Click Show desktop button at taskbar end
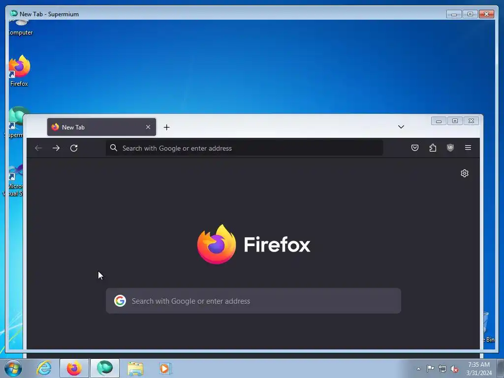The width and height of the screenshot is (504, 378). (x=501, y=368)
